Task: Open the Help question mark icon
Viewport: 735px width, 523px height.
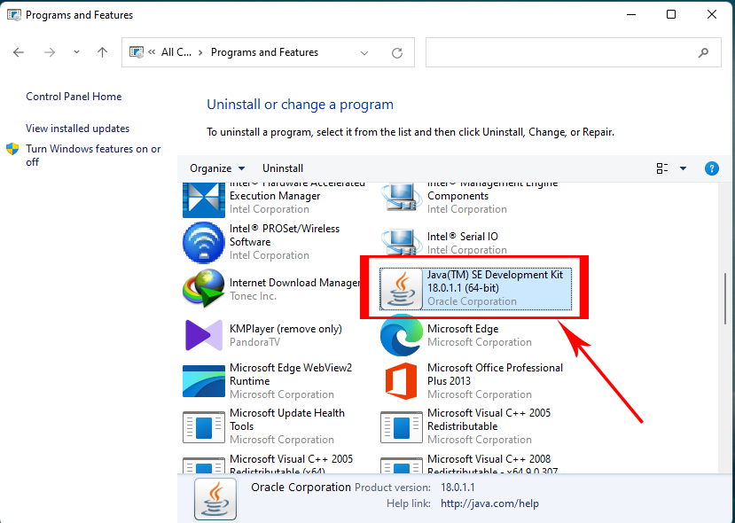Action: [x=712, y=168]
